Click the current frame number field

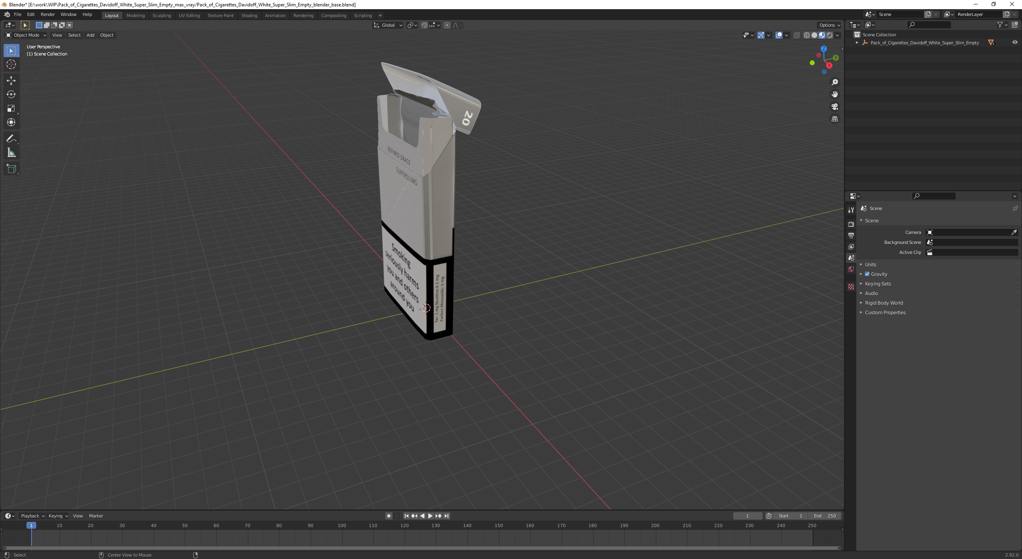point(748,516)
